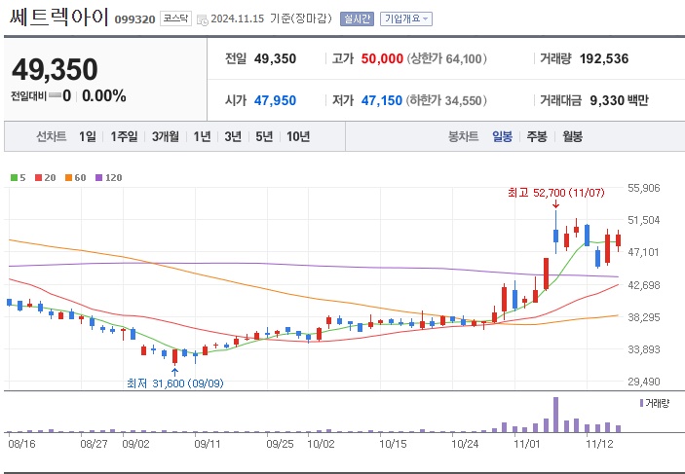Click the 29,490 price axis label
Viewport: 685px width, 474px height.
[x=643, y=382]
